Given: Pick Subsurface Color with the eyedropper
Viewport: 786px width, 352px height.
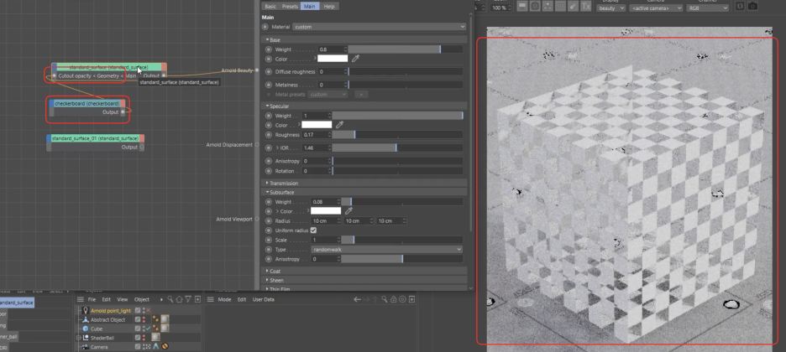Looking at the screenshot, I should [348, 211].
